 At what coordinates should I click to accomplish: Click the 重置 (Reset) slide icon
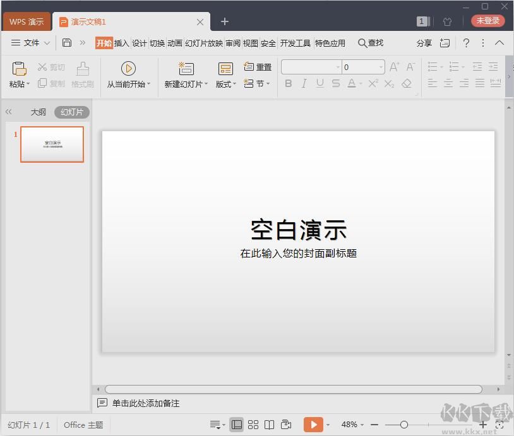point(258,66)
